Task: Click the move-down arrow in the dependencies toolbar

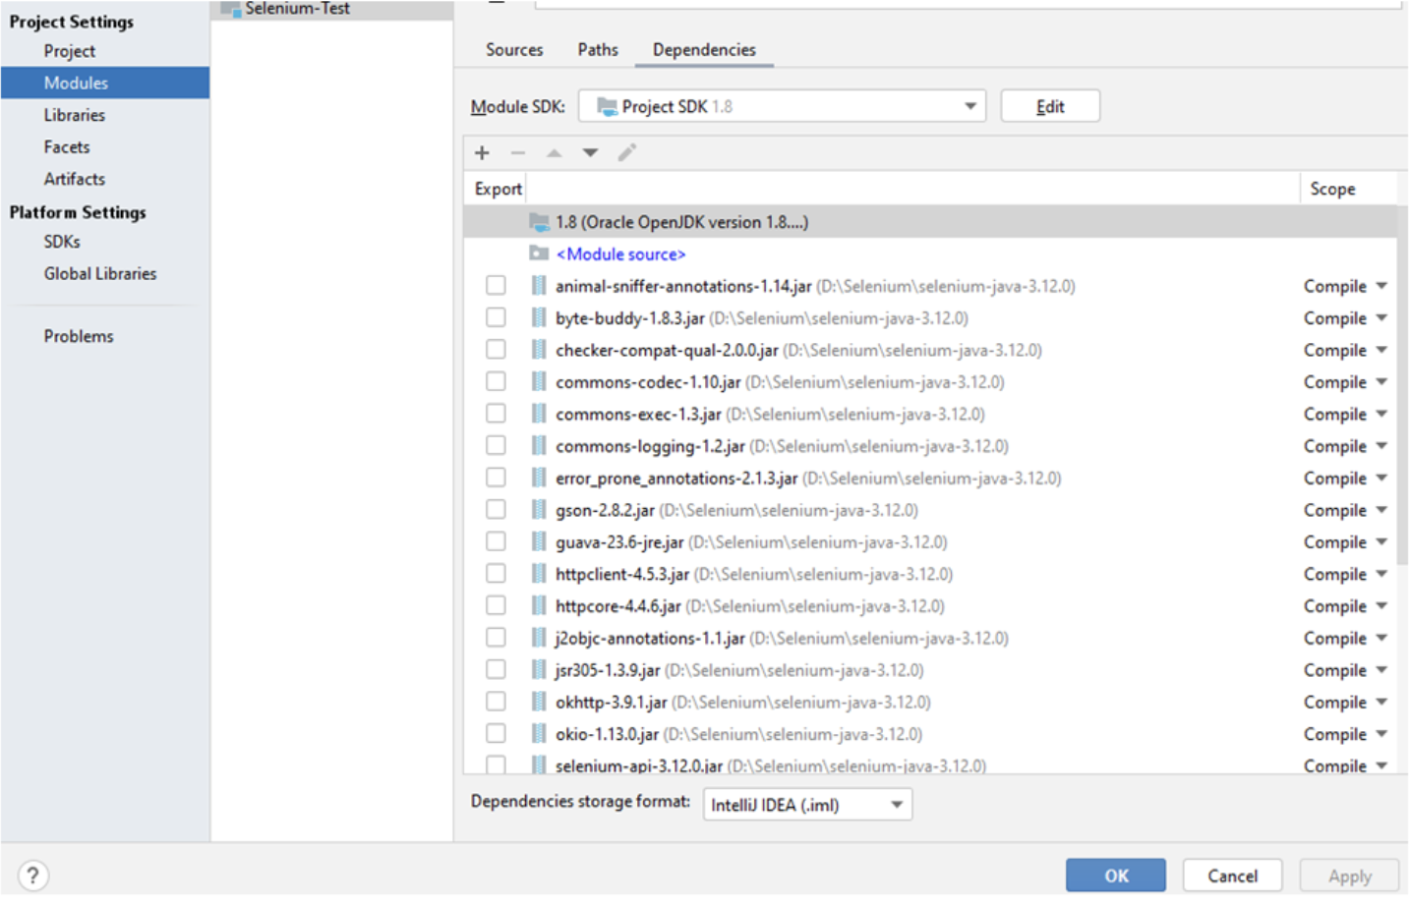Action: click(x=590, y=153)
